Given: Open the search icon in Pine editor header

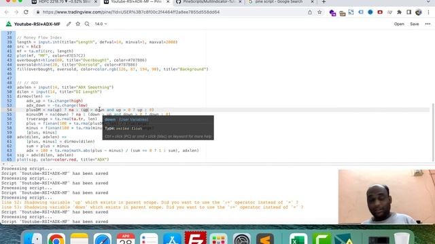Looking at the screenshot, I should pyautogui.click(x=87, y=24).
